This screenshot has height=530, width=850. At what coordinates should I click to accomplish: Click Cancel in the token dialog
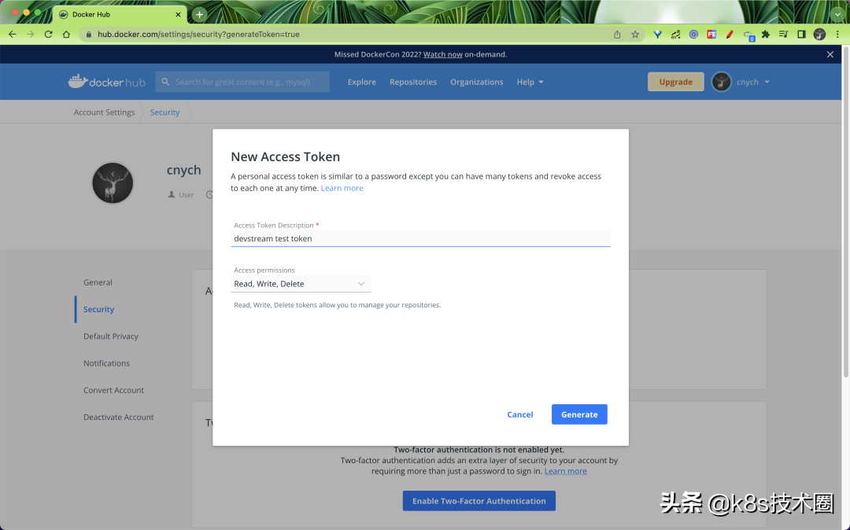(x=520, y=414)
